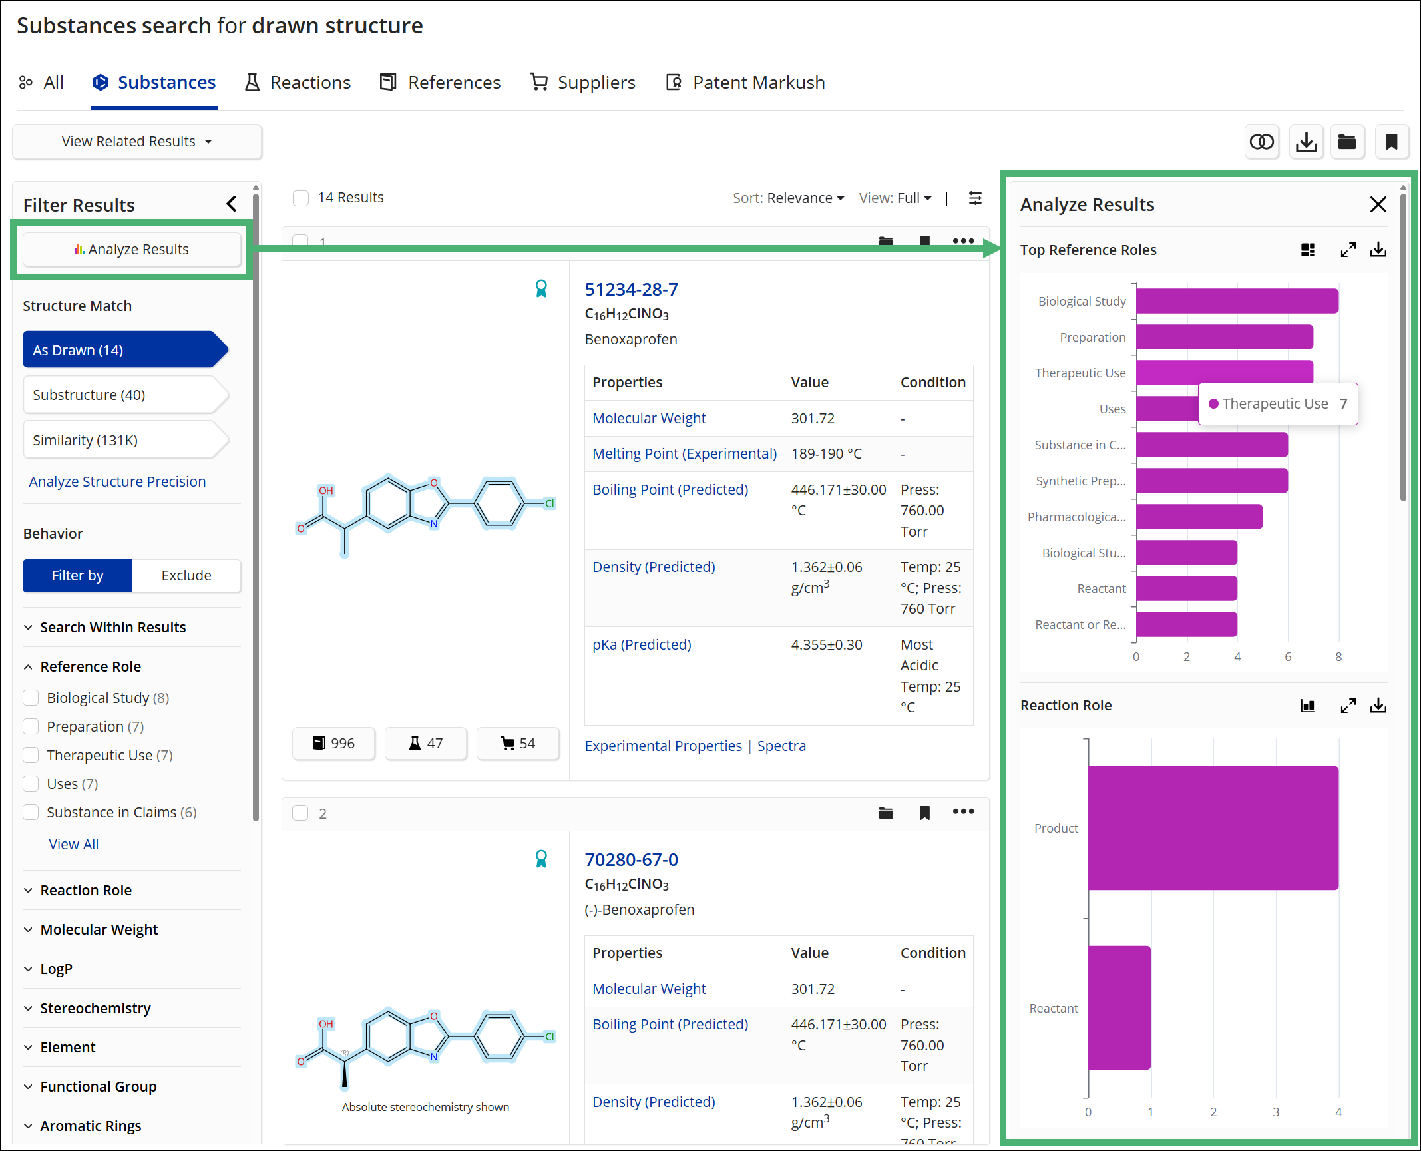Toggle the select all 14 Results checkbox
The image size is (1421, 1151).
(x=301, y=198)
